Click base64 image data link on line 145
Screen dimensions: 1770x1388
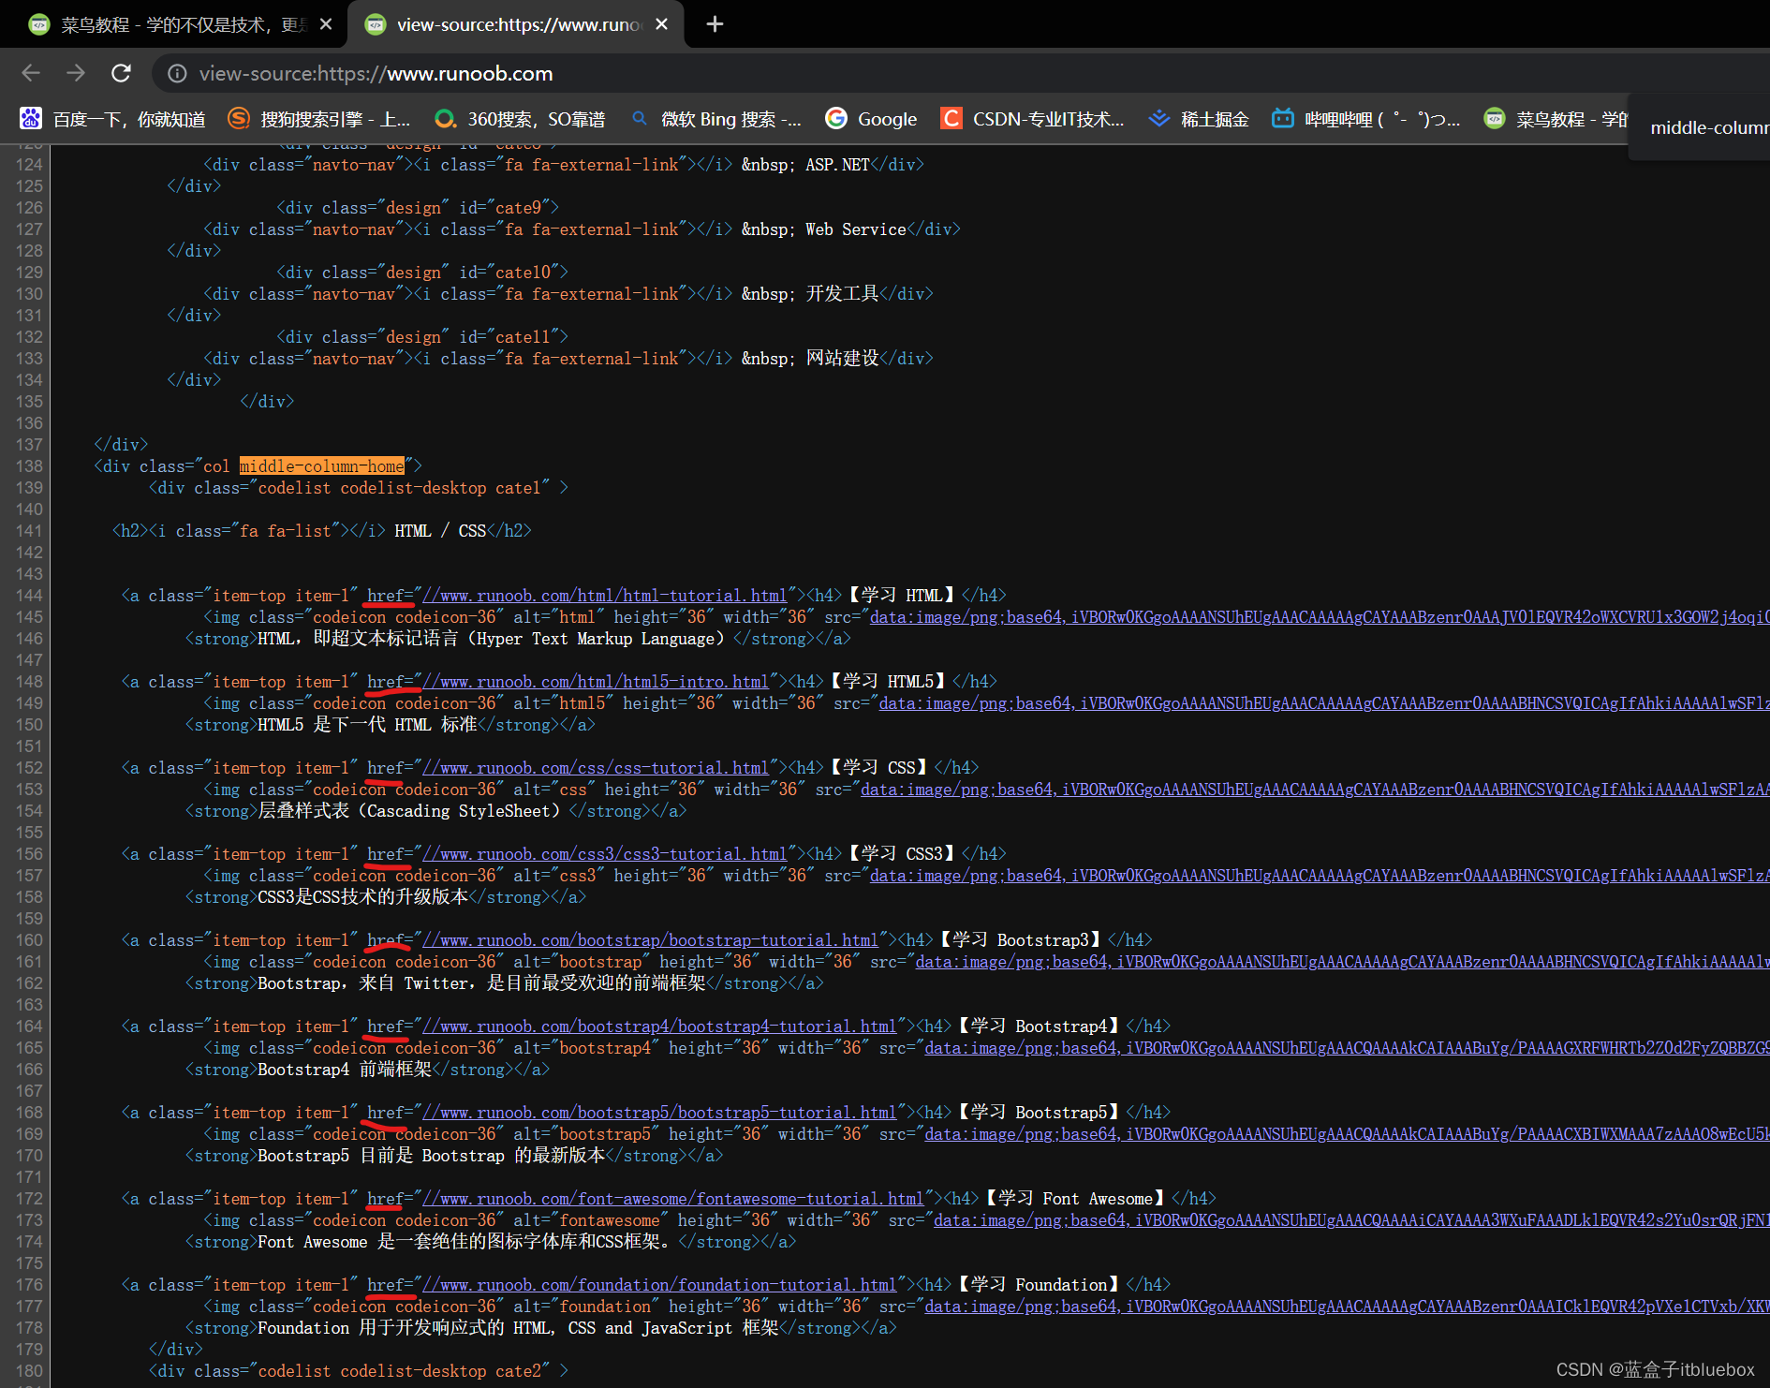[x=1320, y=617]
